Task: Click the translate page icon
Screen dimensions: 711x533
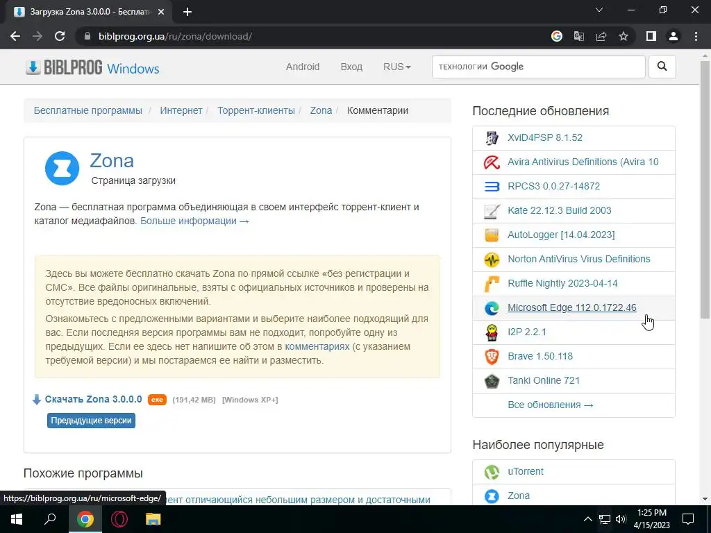Action: click(579, 36)
